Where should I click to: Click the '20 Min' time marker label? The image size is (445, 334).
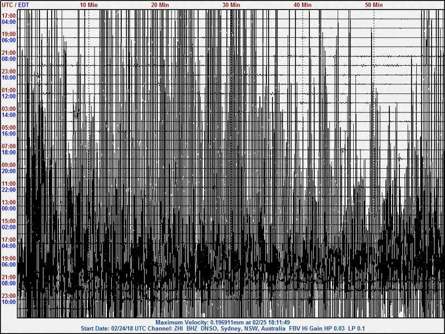160,5
